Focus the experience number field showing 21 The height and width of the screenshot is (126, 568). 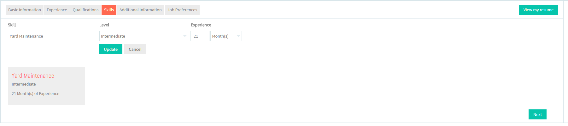pos(201,36)
